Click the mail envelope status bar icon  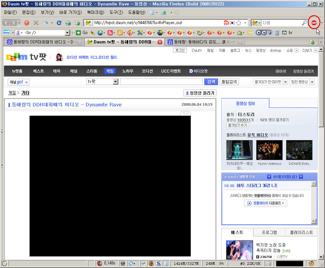tap(268, 264)
